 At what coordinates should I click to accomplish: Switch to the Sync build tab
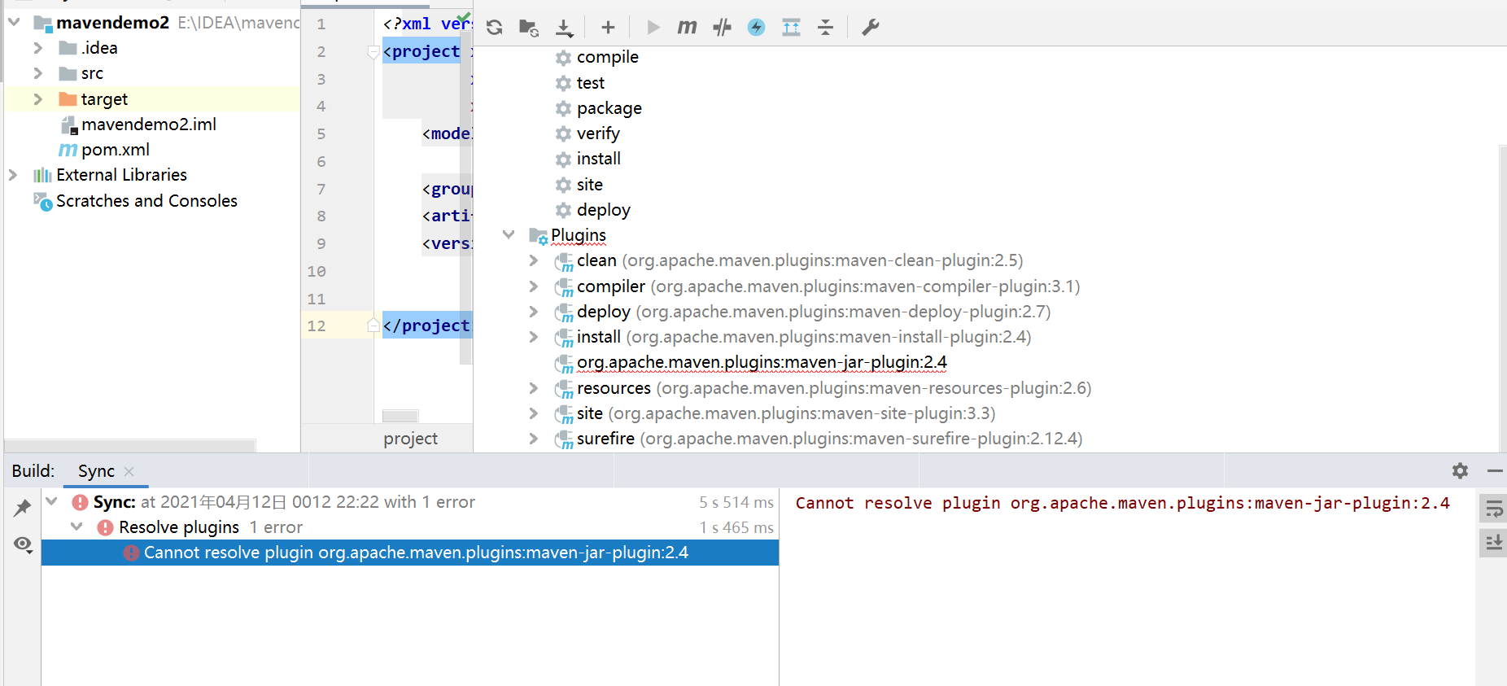[x=96, y=471]
